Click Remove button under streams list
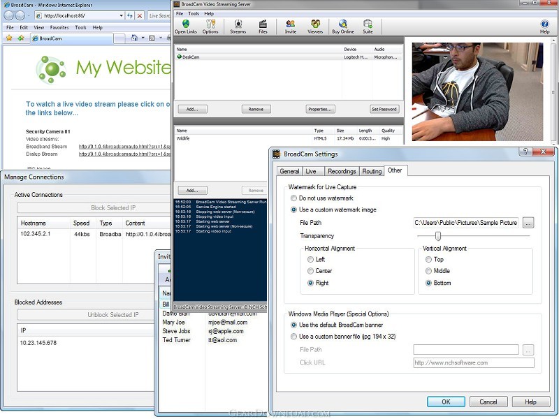The image size is (559, 419). 256,110
